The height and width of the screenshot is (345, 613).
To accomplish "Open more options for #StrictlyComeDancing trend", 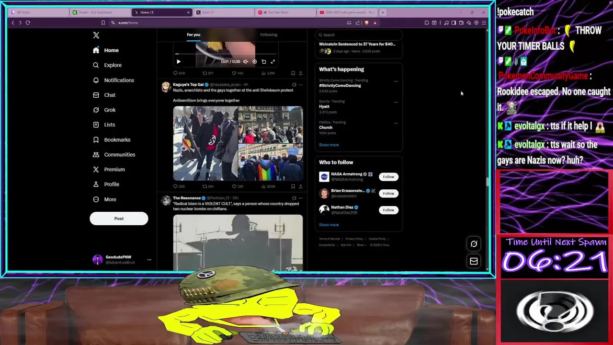I will 396,81.
